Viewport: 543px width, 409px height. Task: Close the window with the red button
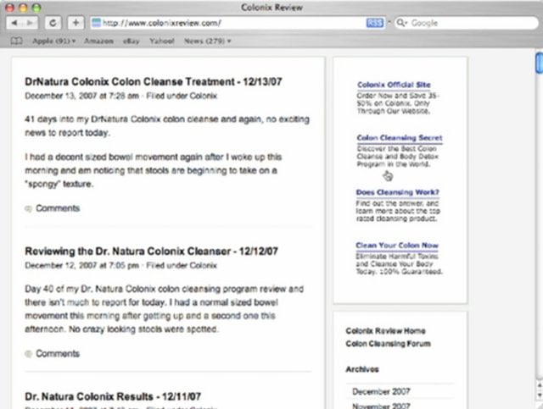[9, 8]
